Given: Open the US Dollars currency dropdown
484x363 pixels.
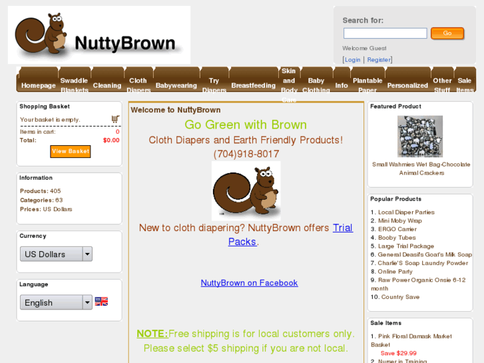Looking at the screenshot, I should click(x=56, y=254).
